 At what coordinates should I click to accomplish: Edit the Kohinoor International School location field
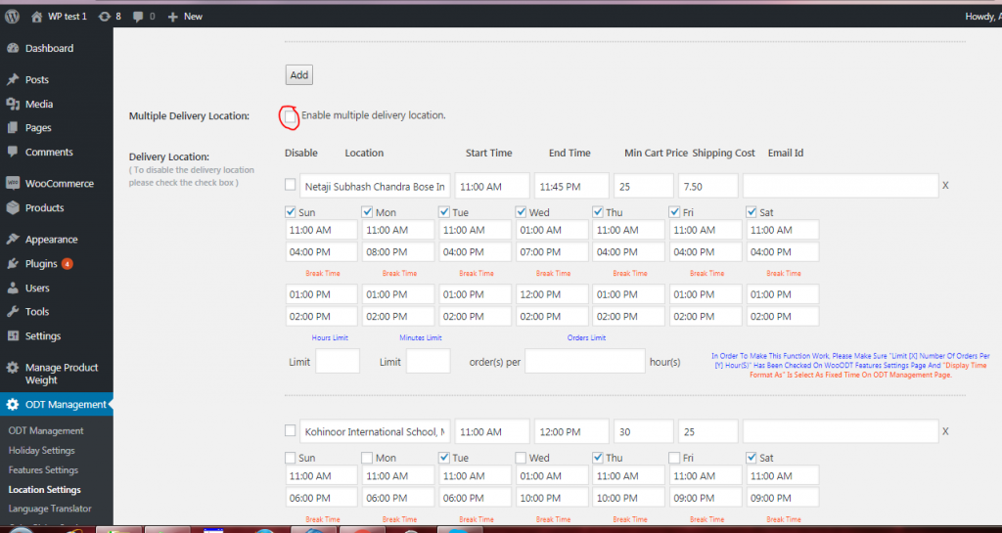[x=375, y=431]
